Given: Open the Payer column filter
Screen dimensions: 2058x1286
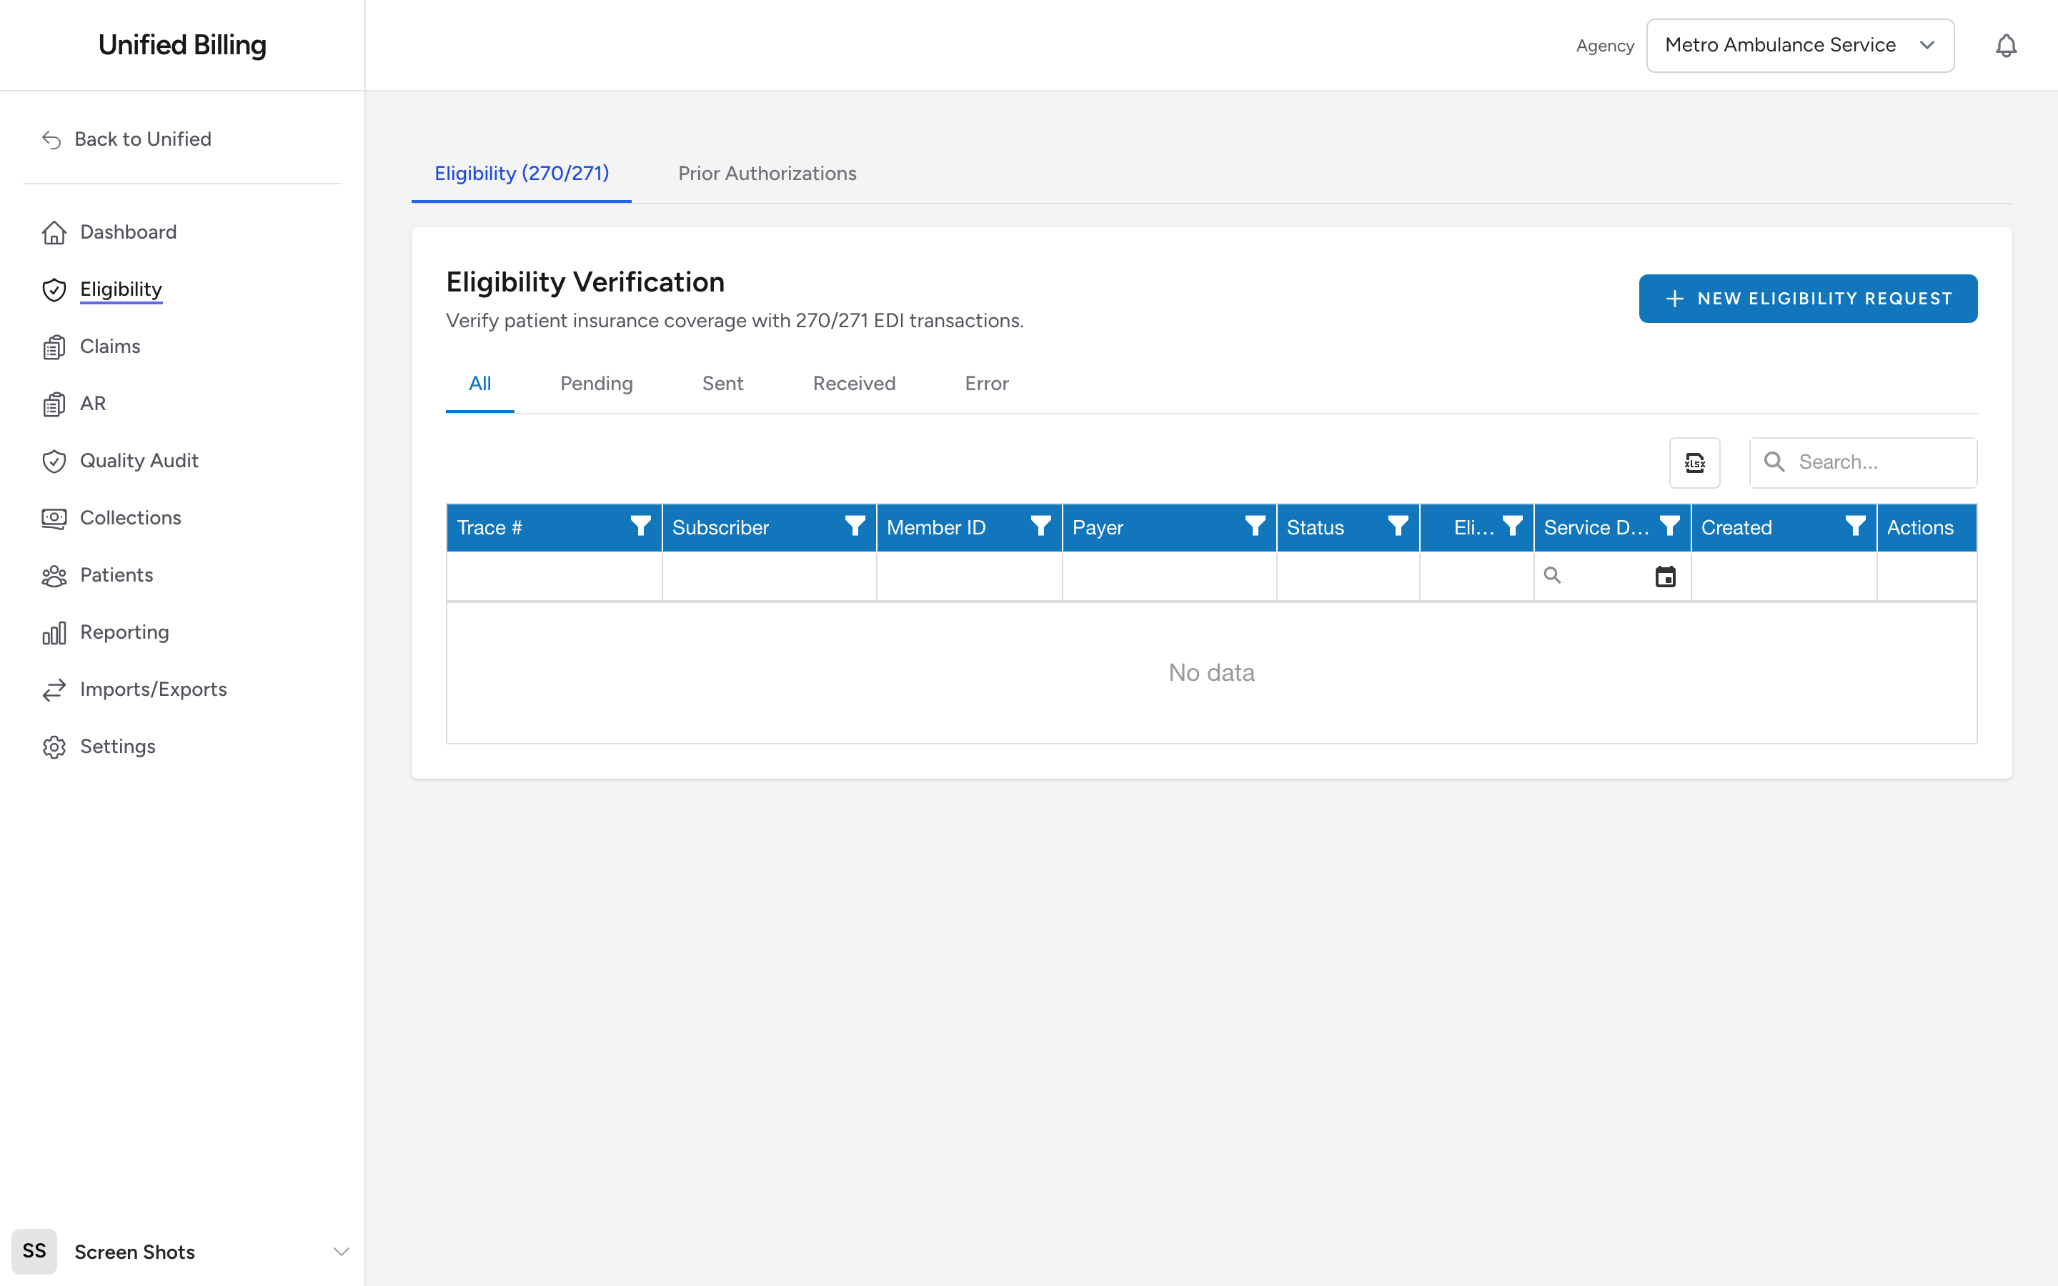Looking at the screenshot, I should pos(1254,527).
